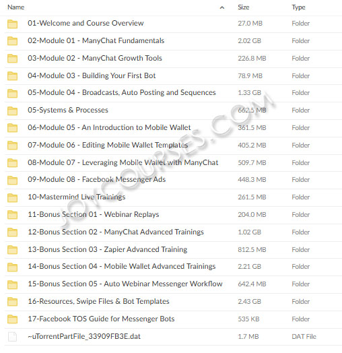Viewport: 342px width, 353px height.
Task: Select folder icon of 09-Module 08 Facebook Messenger Ads
Action: click(x=12, y=180)
